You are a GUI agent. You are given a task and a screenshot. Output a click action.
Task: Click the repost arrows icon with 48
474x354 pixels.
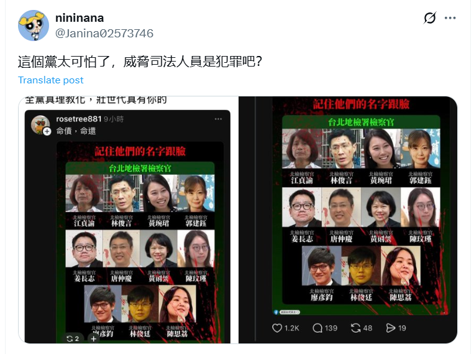tap(356, 328)
